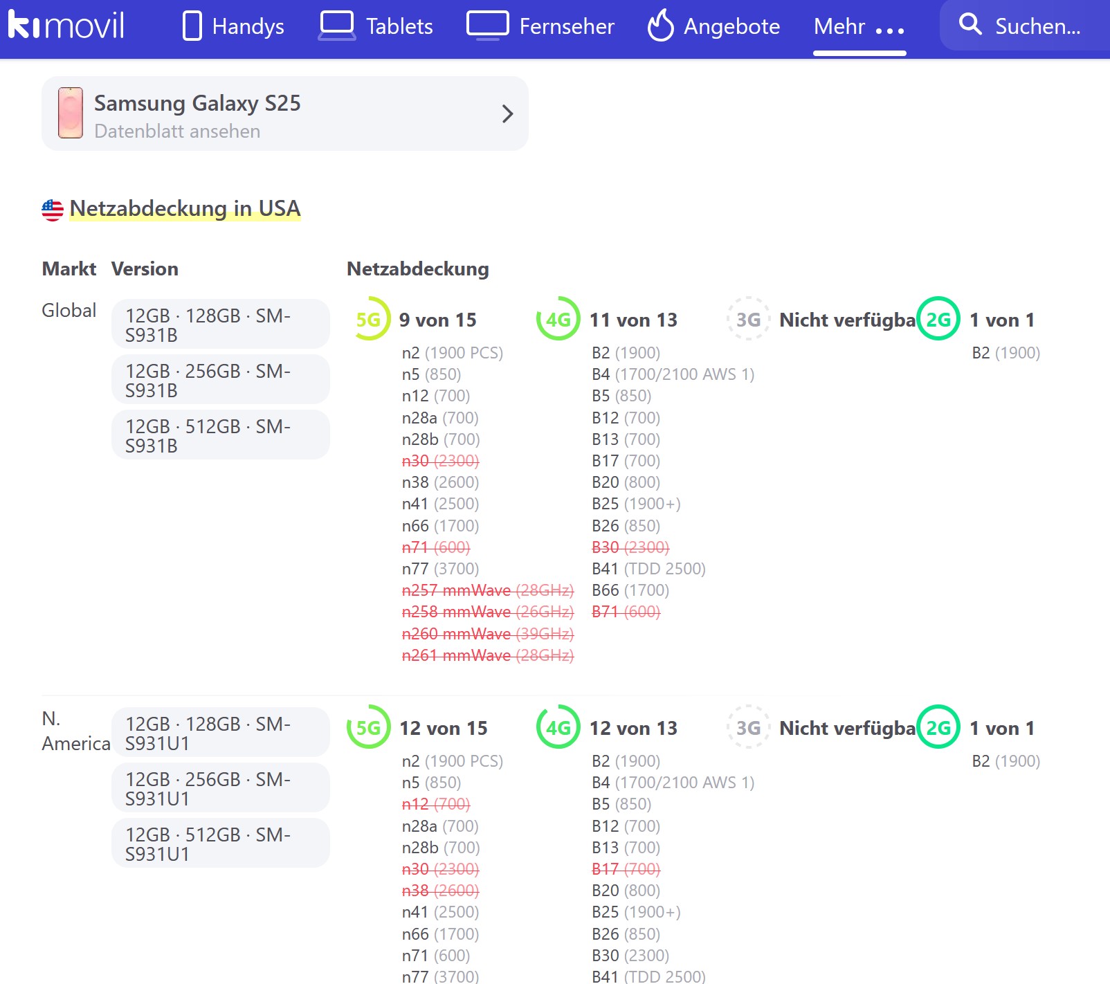The height and width of the screenshot is (984, 1110).
Task: Click the N. America 2G badge
Action: click(938, 727)
